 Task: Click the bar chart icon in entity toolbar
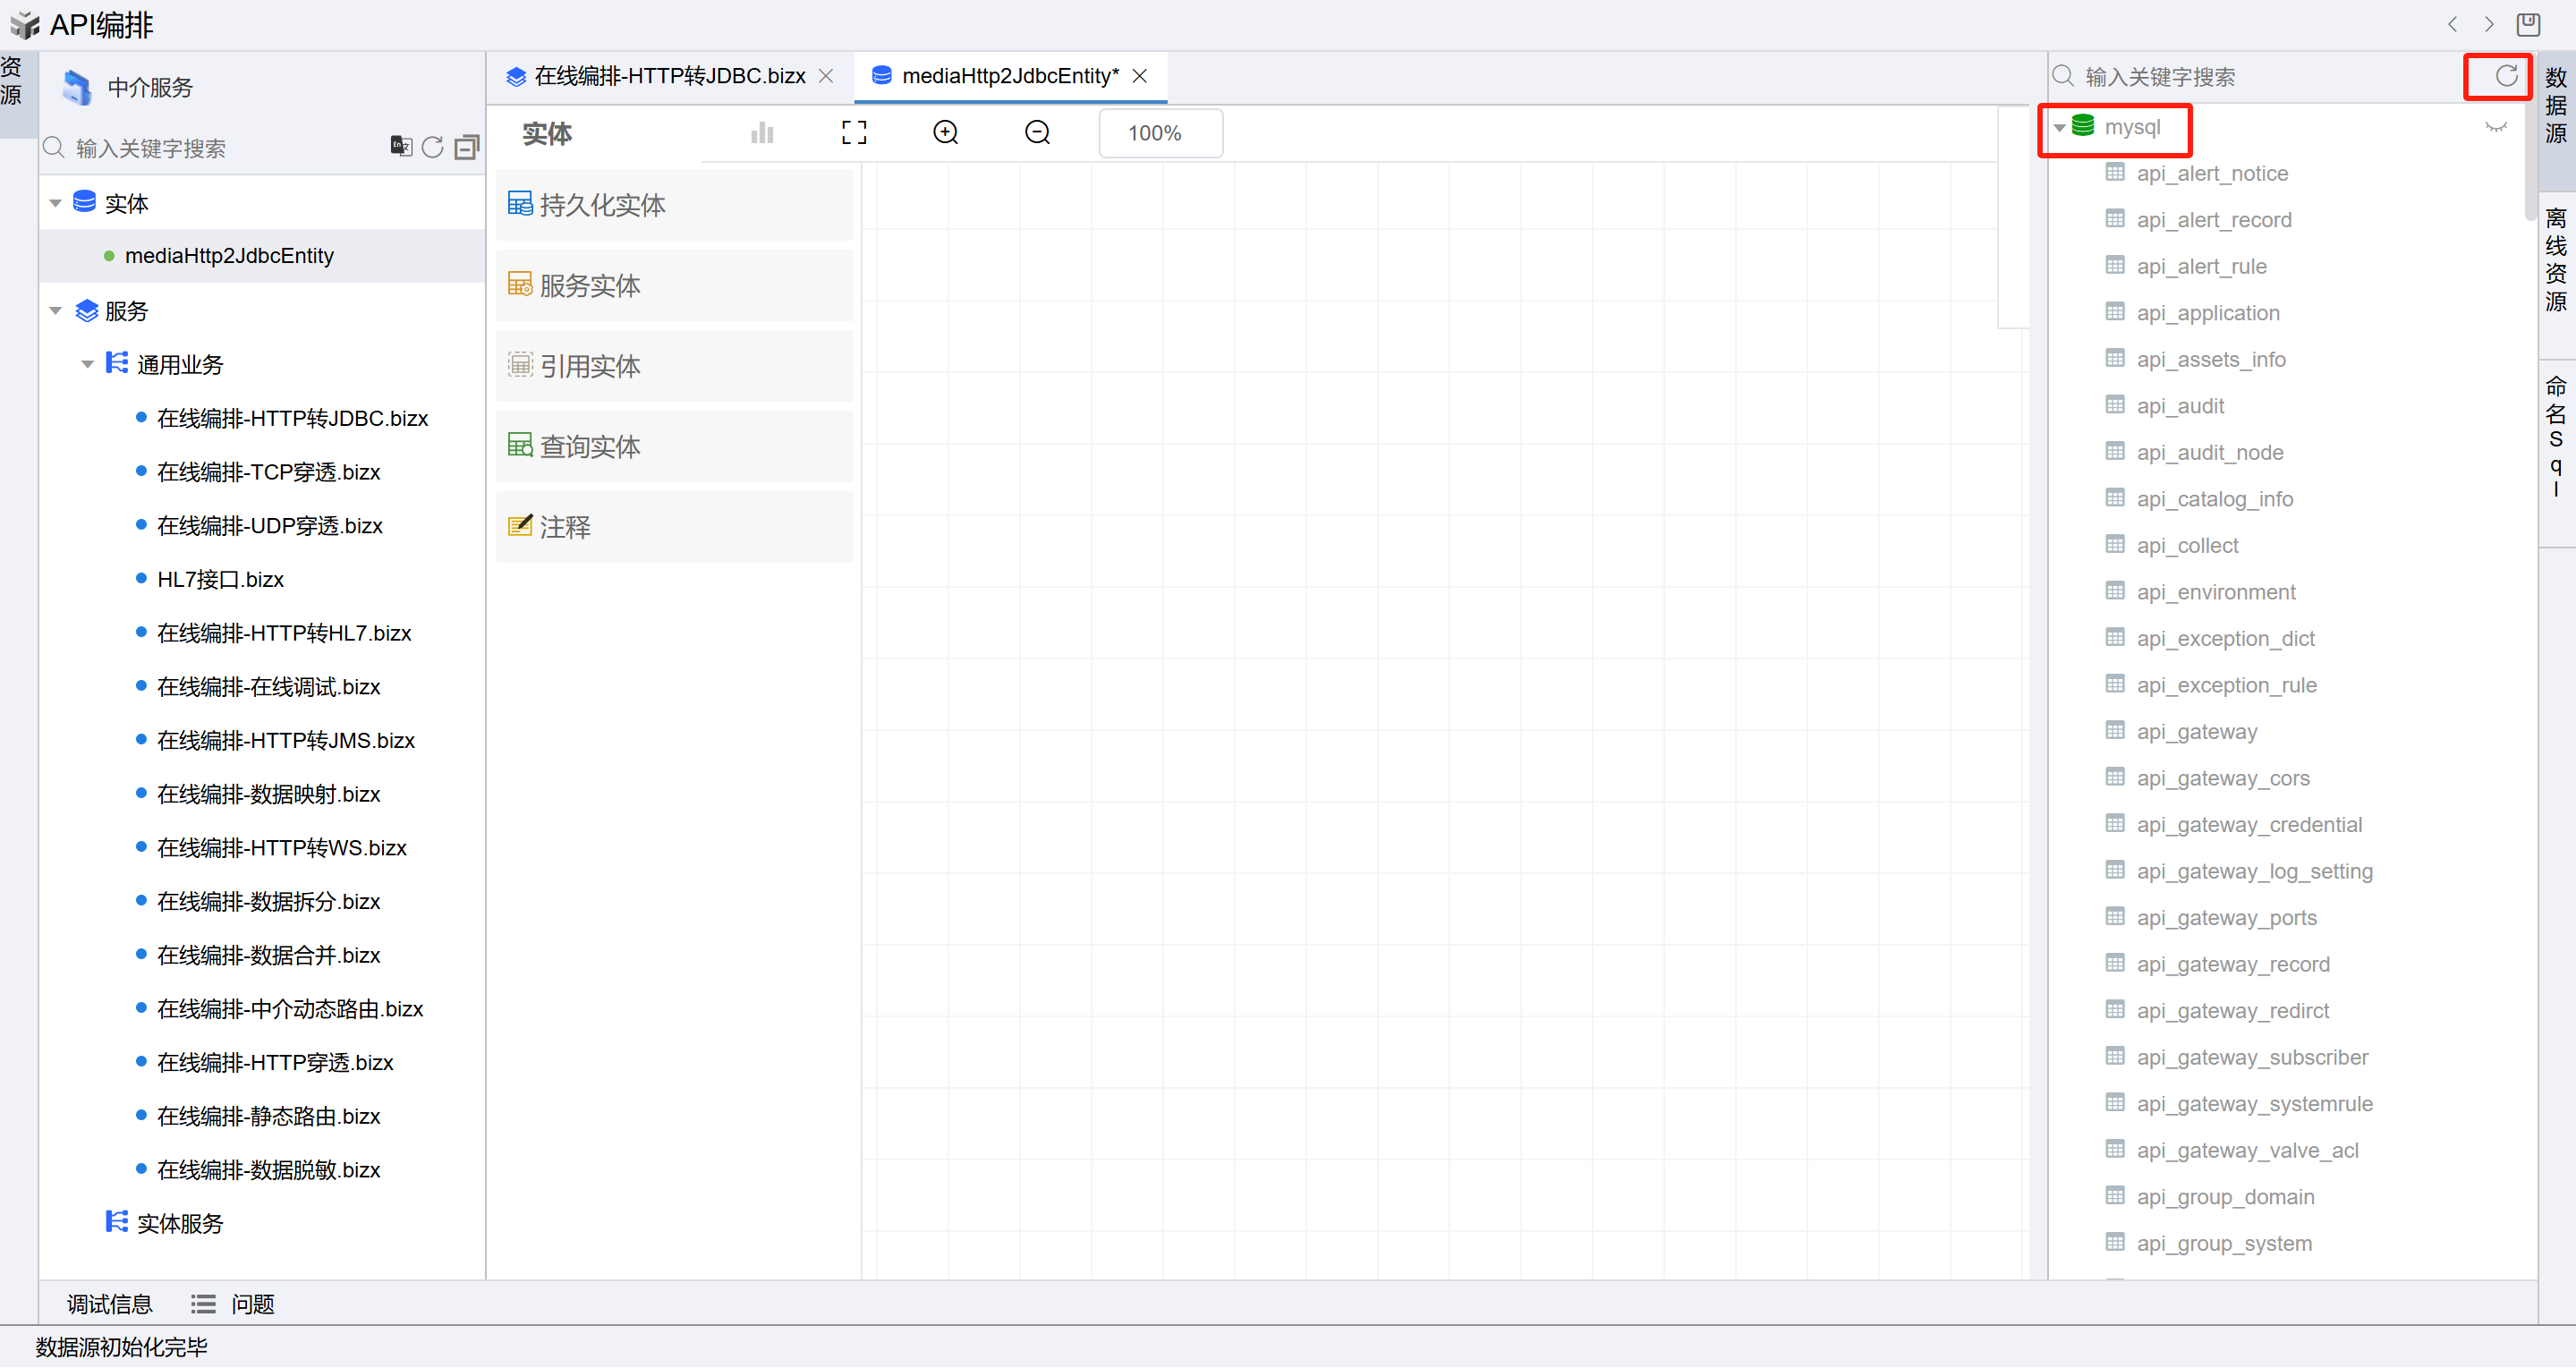point(762,133)
